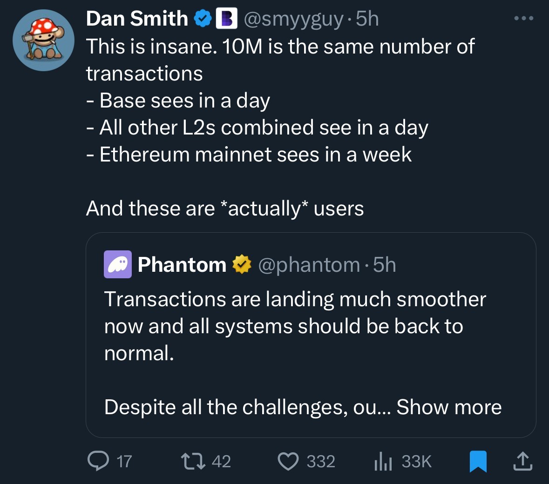
Task: Open the @phantom handle link
Action: 309,264
